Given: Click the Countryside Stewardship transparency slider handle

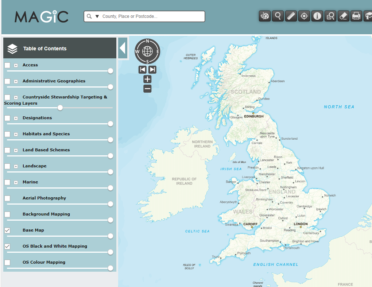Looking at the screenshot, I should (60, 108).
